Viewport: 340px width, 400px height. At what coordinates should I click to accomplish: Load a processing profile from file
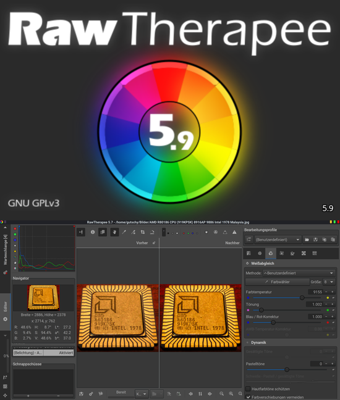307,240
